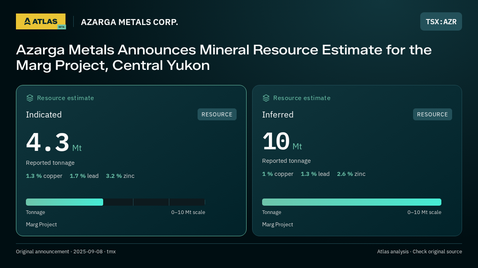Viewport: 478px width, 268px height.
Task: Click Marg Project label in Inferred card
Action: coord(278,225)
